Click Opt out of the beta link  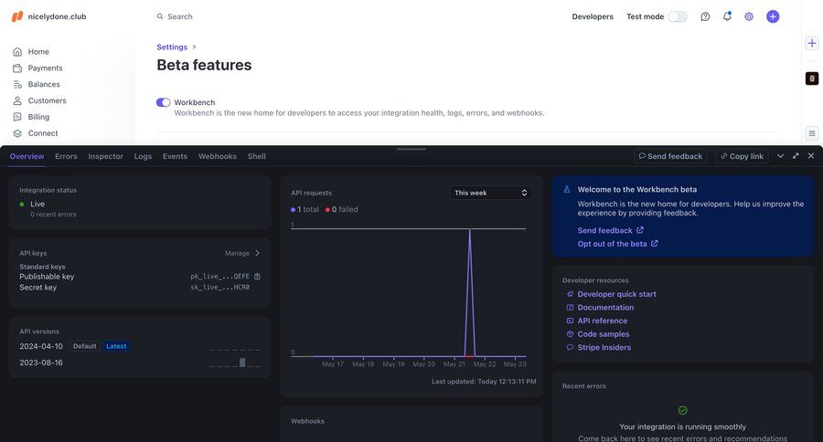click(x=617, y=244)
